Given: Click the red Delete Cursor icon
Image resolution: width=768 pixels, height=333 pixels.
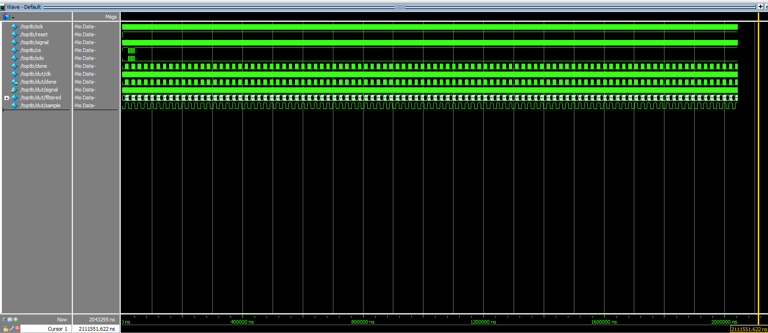Looking at the screenshot, I should 18,328.
